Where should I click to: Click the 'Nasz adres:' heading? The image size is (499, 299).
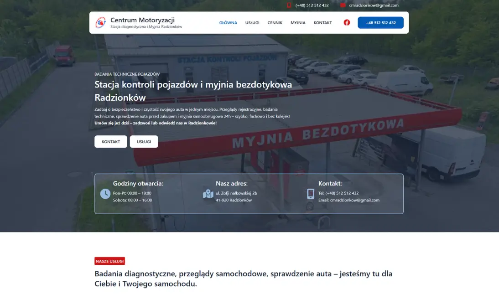point(231,184)
